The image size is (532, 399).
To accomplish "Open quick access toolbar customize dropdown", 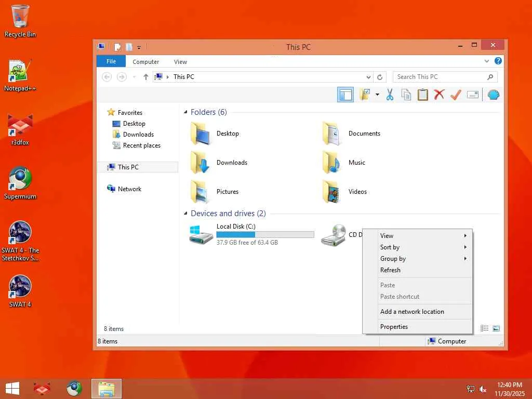I will coord(139,47).
